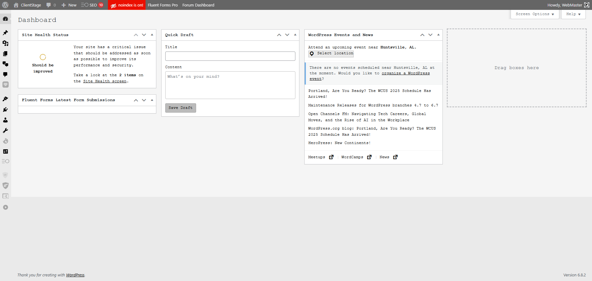The width and height of the screenshot is (592, 281).
Task: Toggle the Site Health Status panel
Action: (x=152, y=35)
